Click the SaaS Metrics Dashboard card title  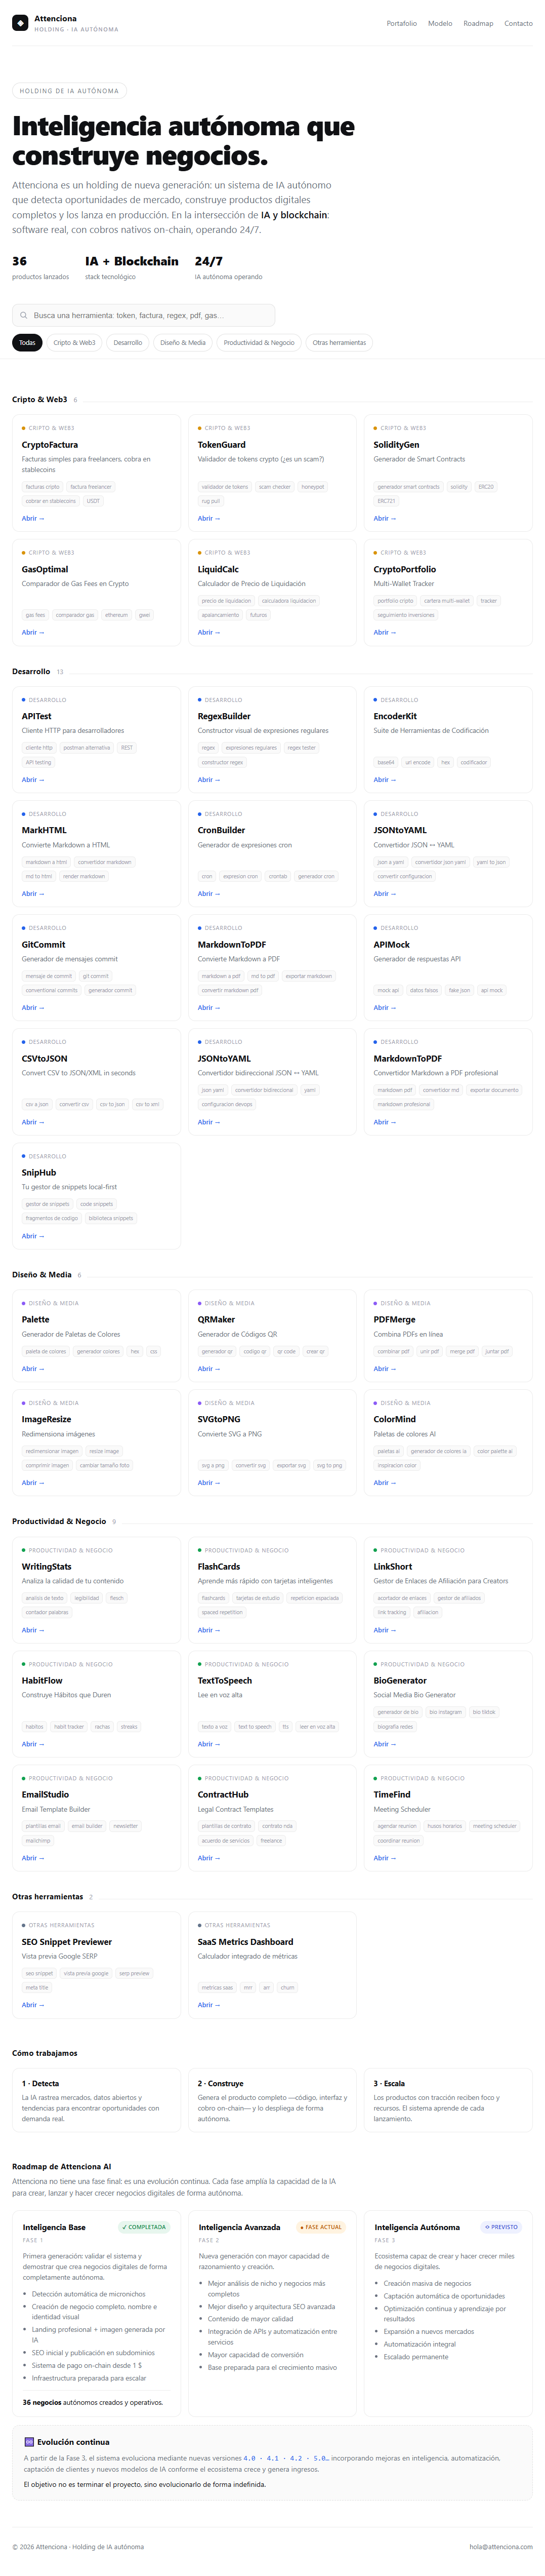pos(246,1941)
